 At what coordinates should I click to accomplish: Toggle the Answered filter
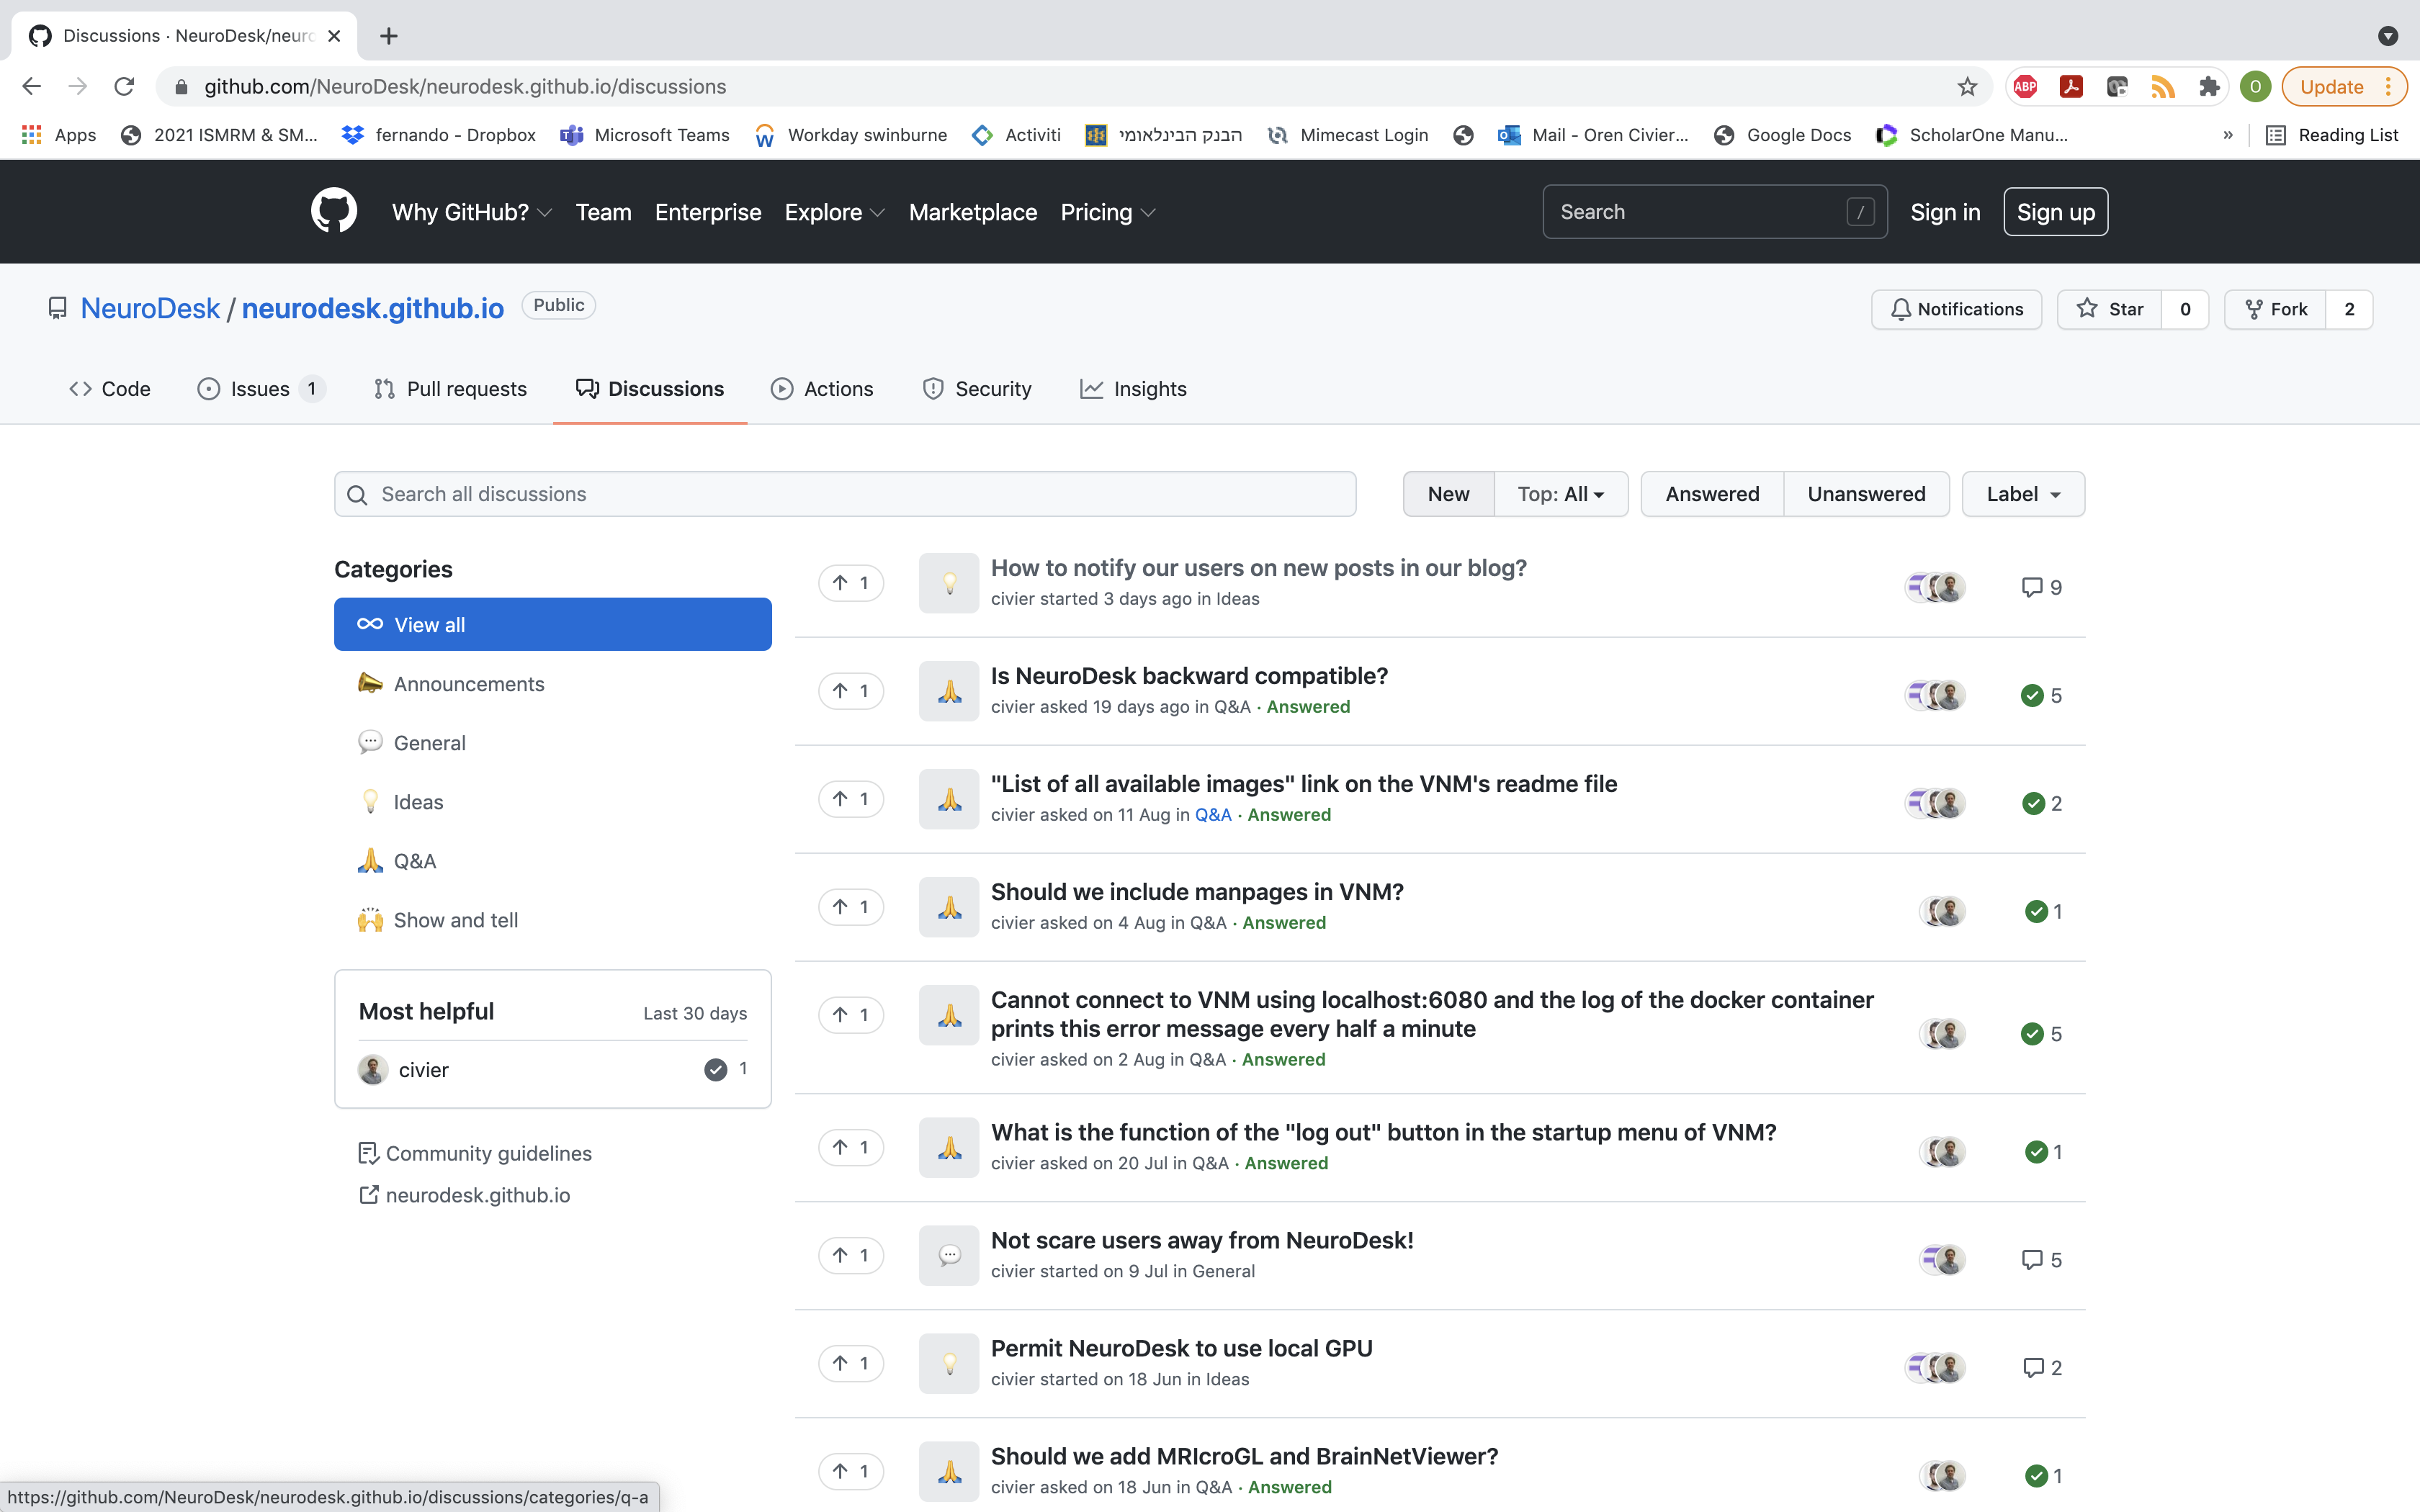point(1712,493)
